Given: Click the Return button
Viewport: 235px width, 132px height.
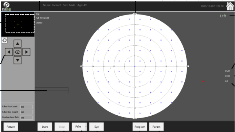Looking at the screenshot, I should point(11,127).
